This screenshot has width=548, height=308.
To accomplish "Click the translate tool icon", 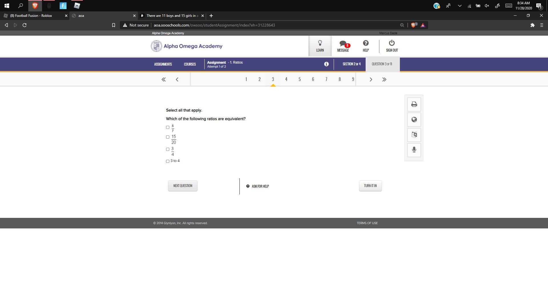I will coord(414,135).
